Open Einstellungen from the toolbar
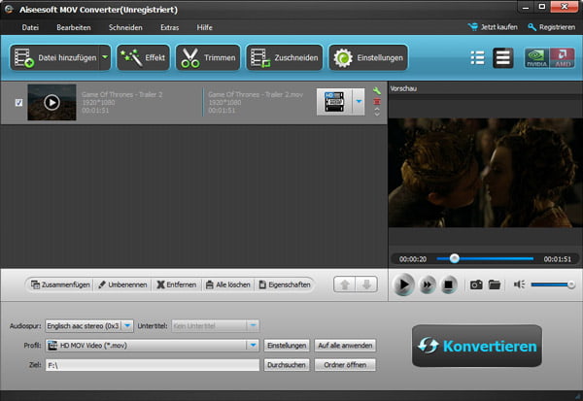Viewport: 583px width, 401px height. [368, 57]
